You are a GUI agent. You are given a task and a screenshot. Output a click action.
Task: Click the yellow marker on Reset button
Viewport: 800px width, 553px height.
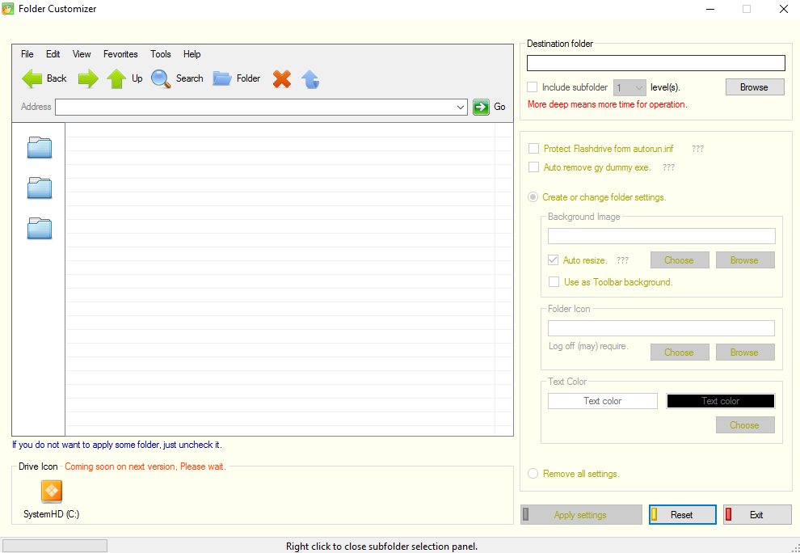(x=655, y=514)
